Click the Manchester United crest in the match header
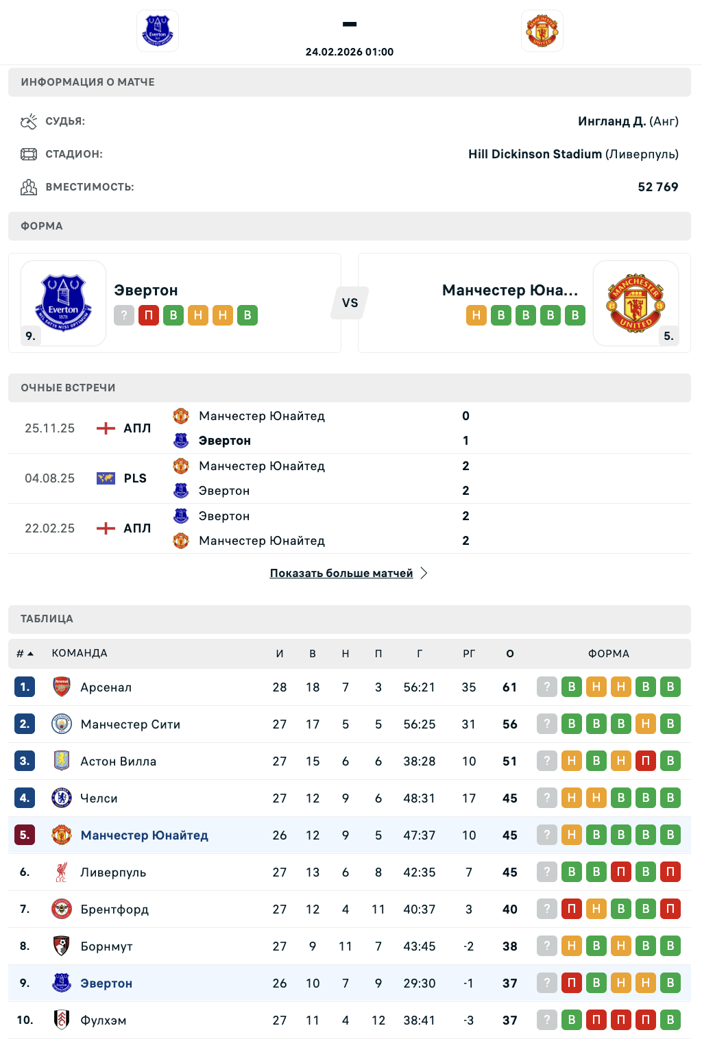The image size is (702, 1039). tap(542, 31)
